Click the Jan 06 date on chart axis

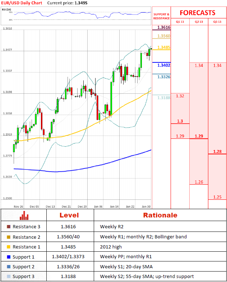98,207
